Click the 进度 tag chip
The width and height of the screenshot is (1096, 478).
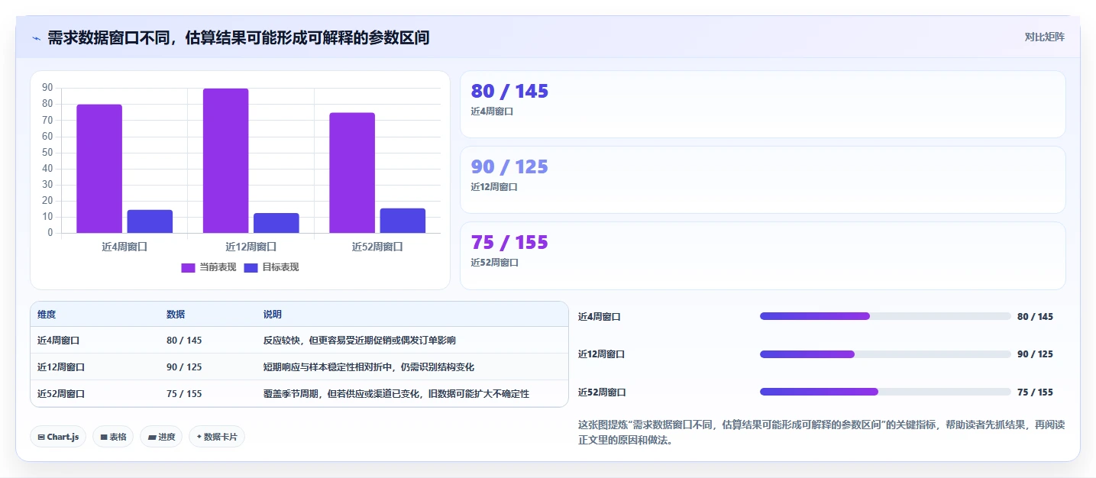(x=161, y=437)
